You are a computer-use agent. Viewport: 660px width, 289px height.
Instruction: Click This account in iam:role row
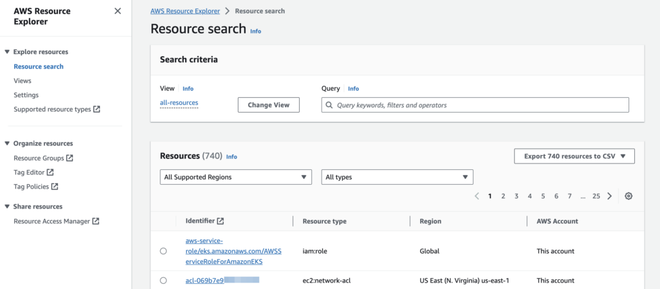pyautogui.click(x=555, y=251)
